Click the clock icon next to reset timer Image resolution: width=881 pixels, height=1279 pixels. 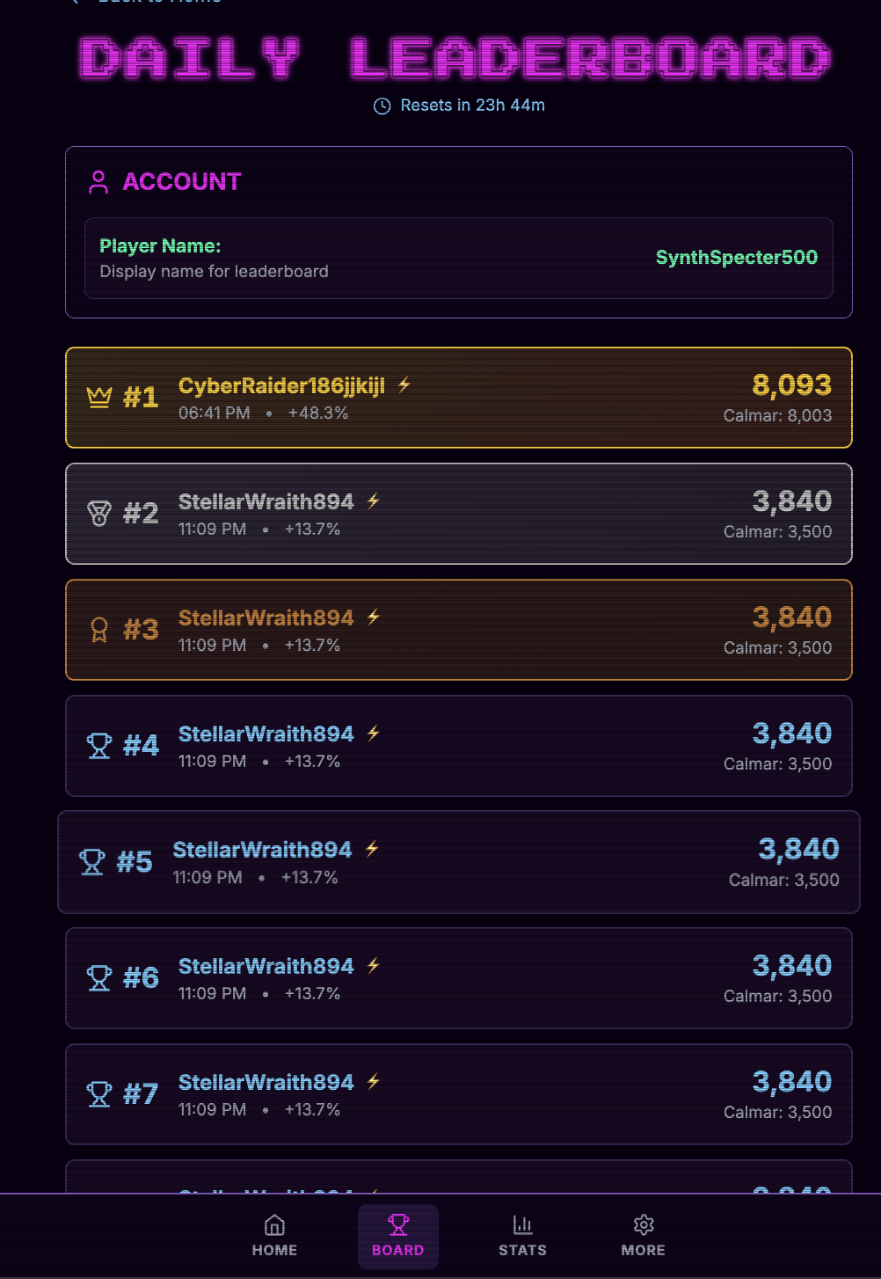point(382,106)
